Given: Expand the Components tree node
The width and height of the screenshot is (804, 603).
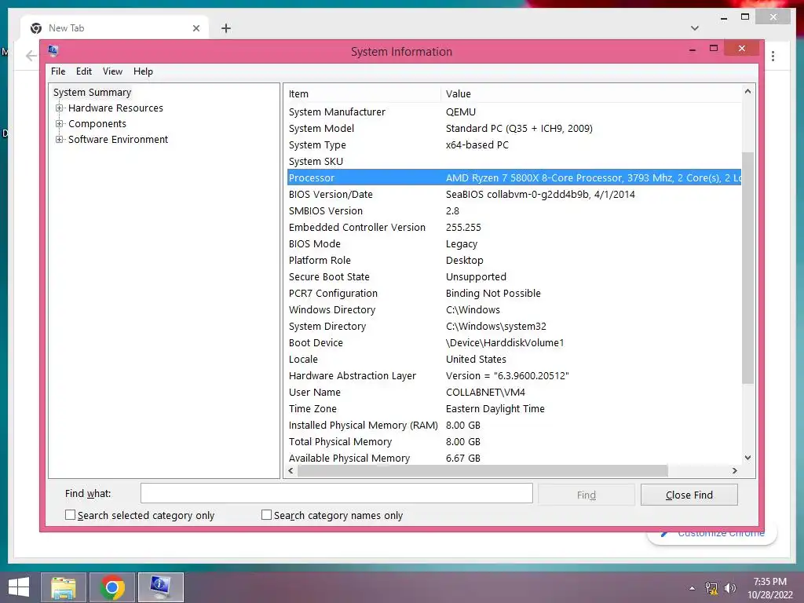Looking at the screenshot, I should coord(60,123).
